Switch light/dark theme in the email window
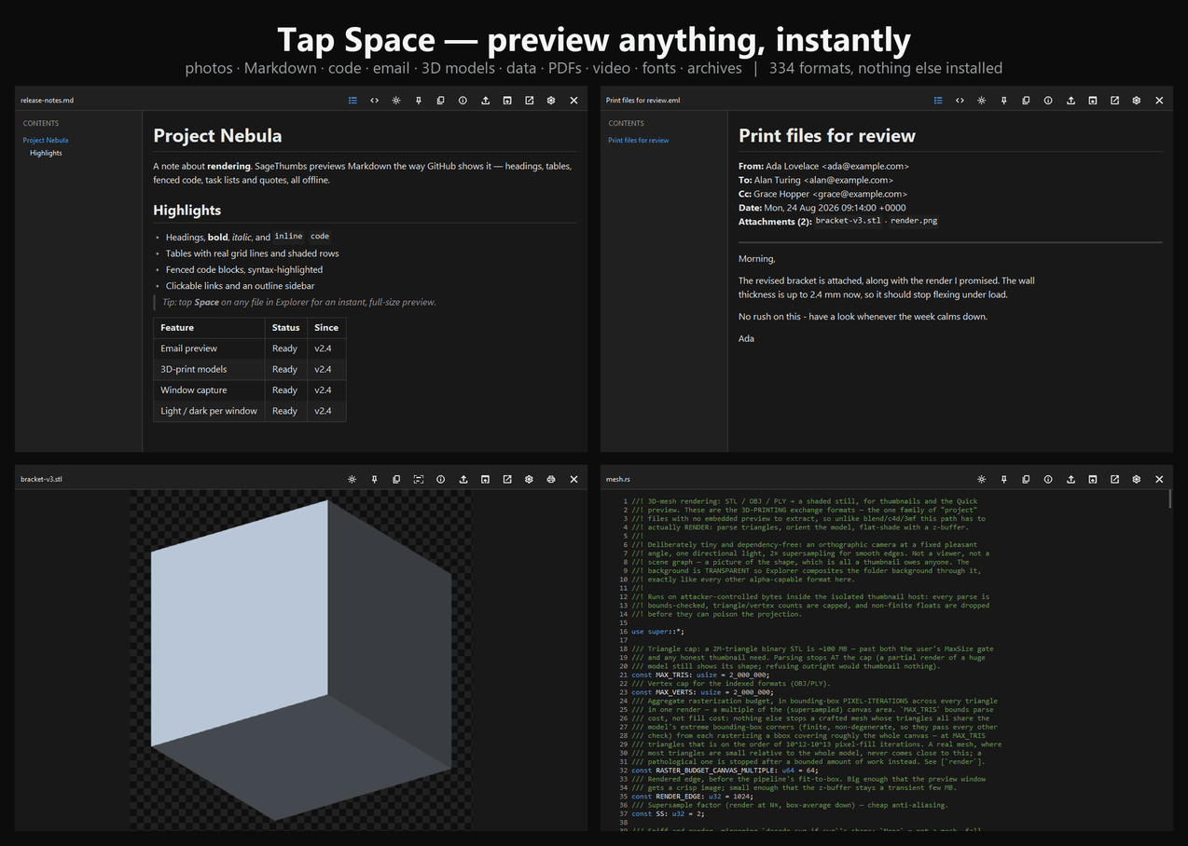 coord(982,101)
